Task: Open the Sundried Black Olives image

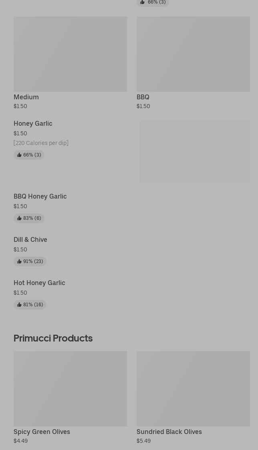Action: click(x=193, y=388)
